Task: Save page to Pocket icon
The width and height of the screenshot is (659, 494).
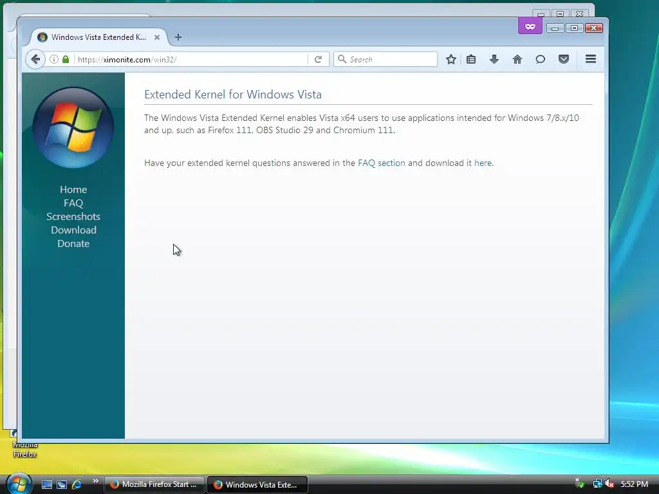Action: [x=564, y=59]
